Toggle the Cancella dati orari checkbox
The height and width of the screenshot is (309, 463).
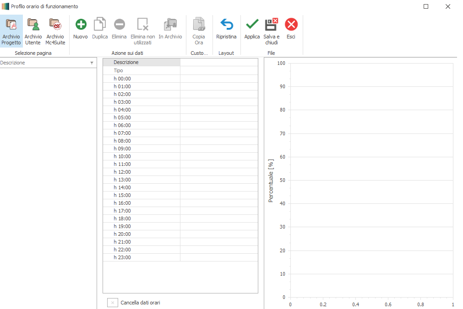[113, 303]
